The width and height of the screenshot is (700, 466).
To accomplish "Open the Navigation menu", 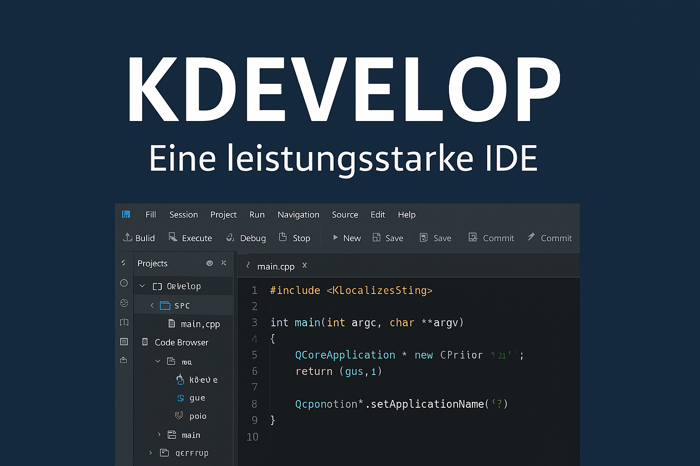I will pos(298,214).
